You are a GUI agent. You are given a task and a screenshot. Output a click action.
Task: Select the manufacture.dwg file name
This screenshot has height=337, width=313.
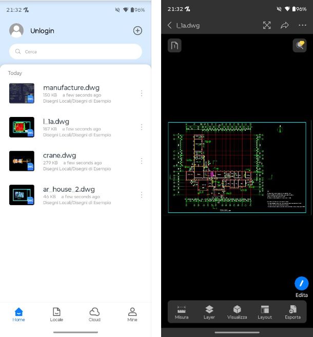(x=71, y=88)
